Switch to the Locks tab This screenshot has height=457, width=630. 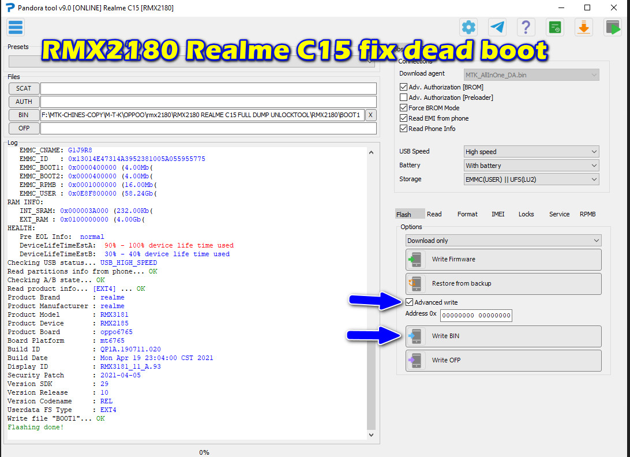(x=526, y=214)
